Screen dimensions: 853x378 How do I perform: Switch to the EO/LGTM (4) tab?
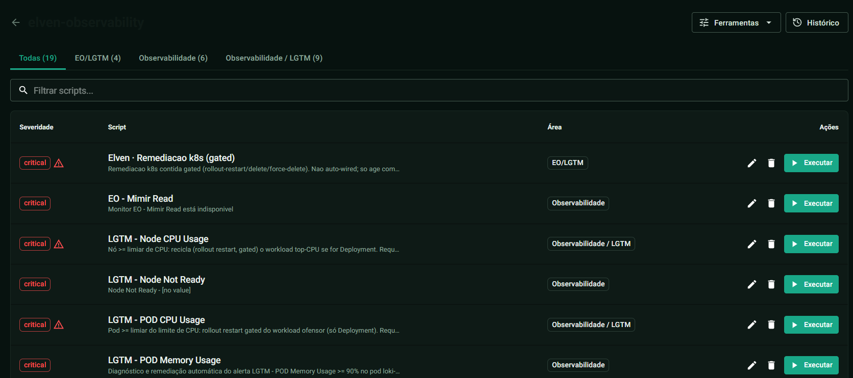(x=98, y=58)
